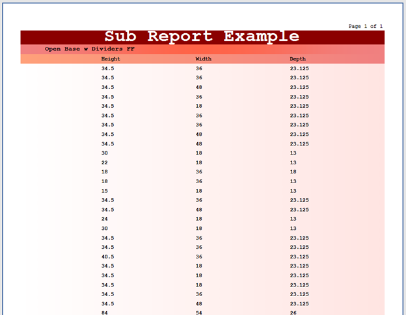This screenshot has width=406, height=315.
Task: Select the Depth value '26'
Action: tap(293, 312)
